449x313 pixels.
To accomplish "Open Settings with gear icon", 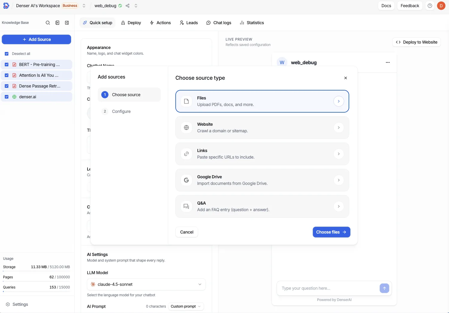I will [x=17, y=304].
